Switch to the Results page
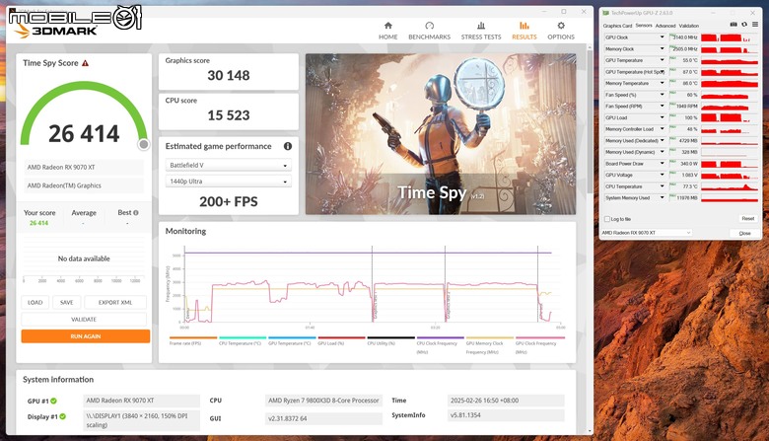 [524, 31]
